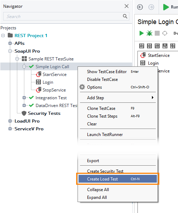Expand the LoadUI Pro node
The width and height of the screenshot is (178, 213).
[10, 121]
